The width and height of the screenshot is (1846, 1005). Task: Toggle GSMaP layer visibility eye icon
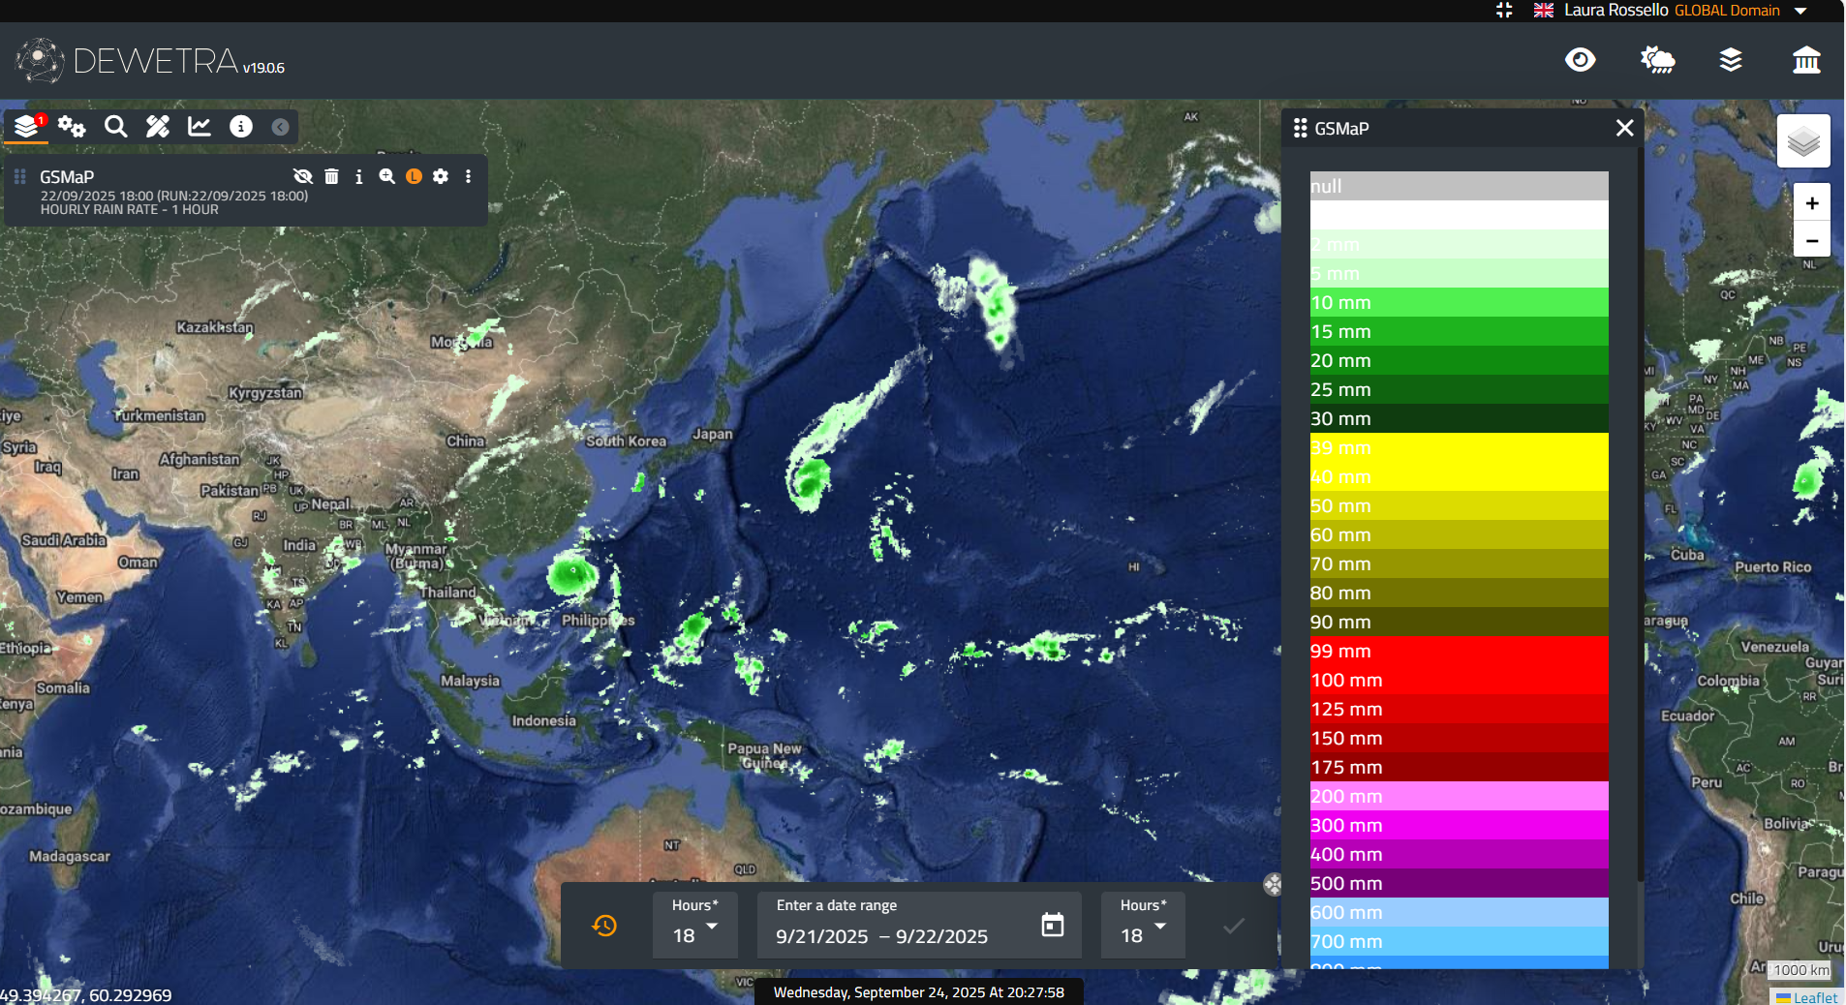(303, 176)
